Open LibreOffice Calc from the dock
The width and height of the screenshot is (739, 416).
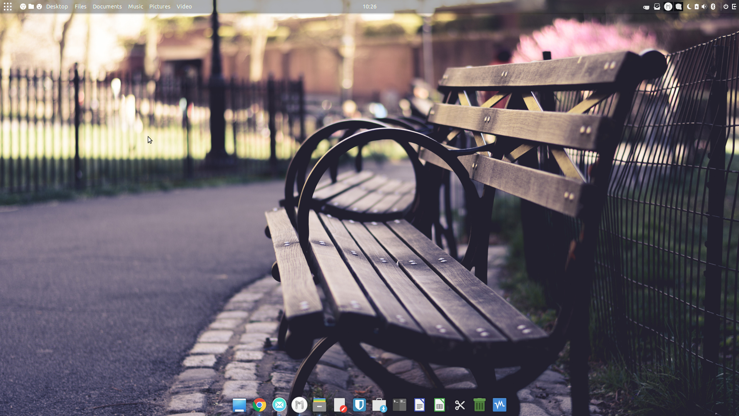tap(440, 405)
